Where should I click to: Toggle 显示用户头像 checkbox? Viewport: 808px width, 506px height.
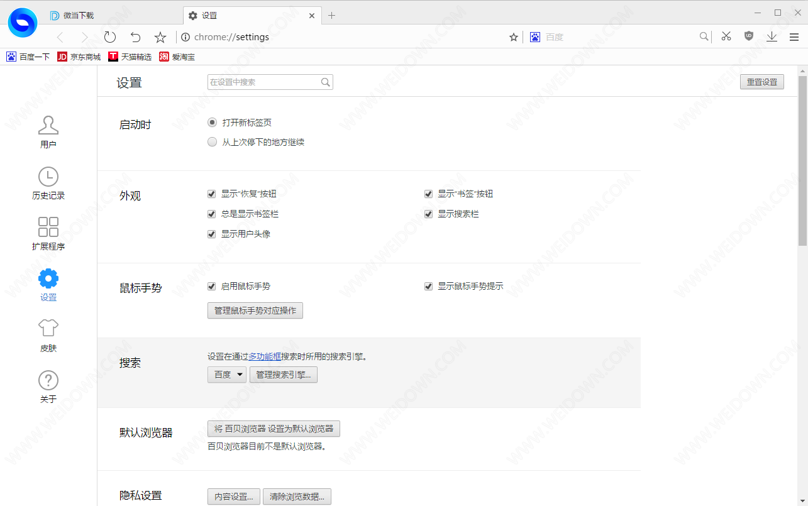212,234
